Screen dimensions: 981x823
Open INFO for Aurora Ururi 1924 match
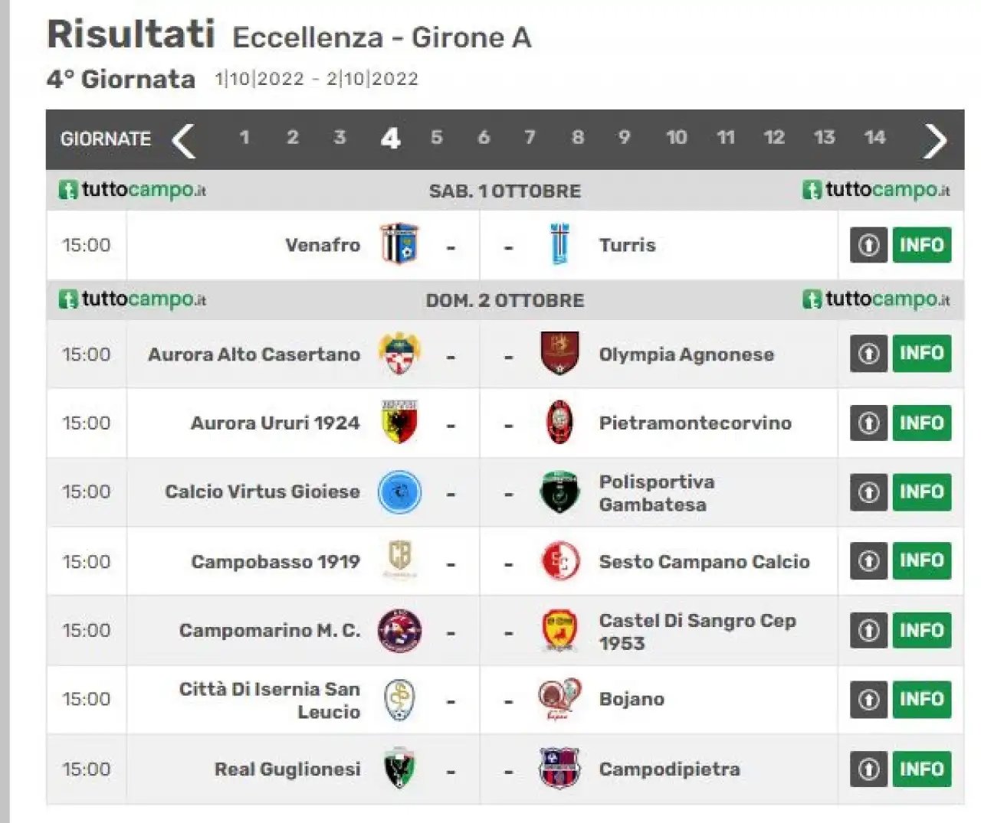coord(921,423)
